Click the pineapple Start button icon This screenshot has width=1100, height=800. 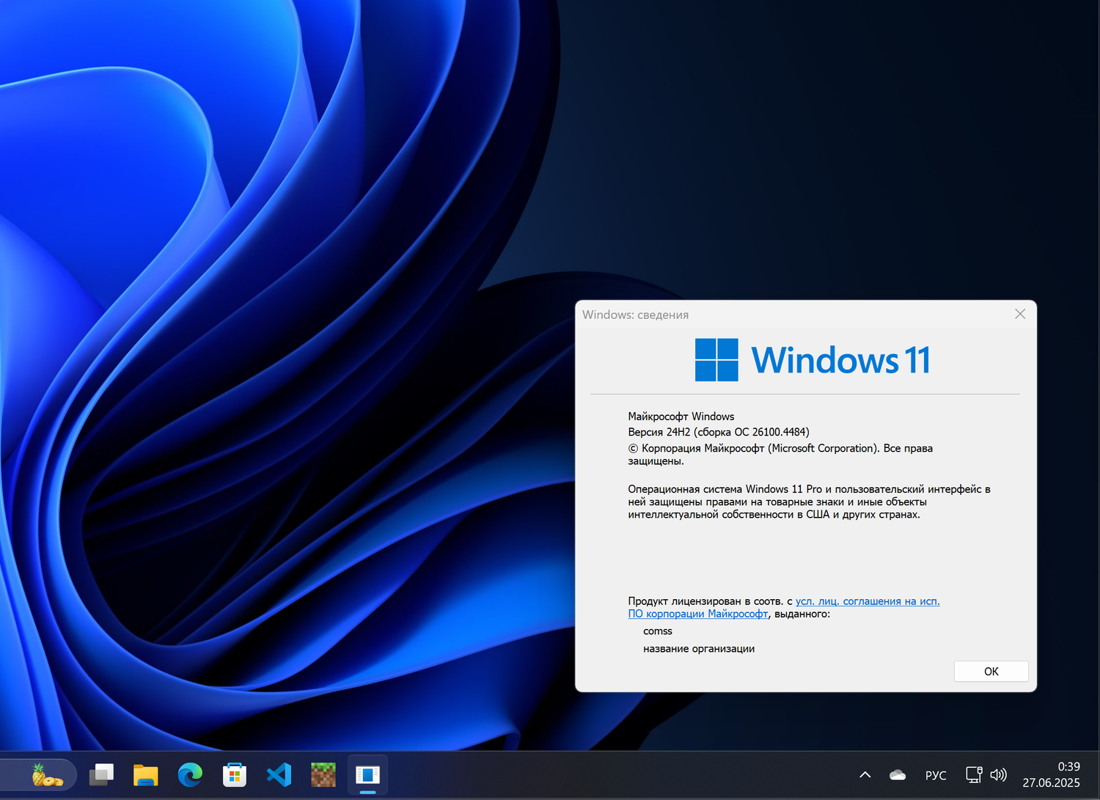click(x=42, y=774)
